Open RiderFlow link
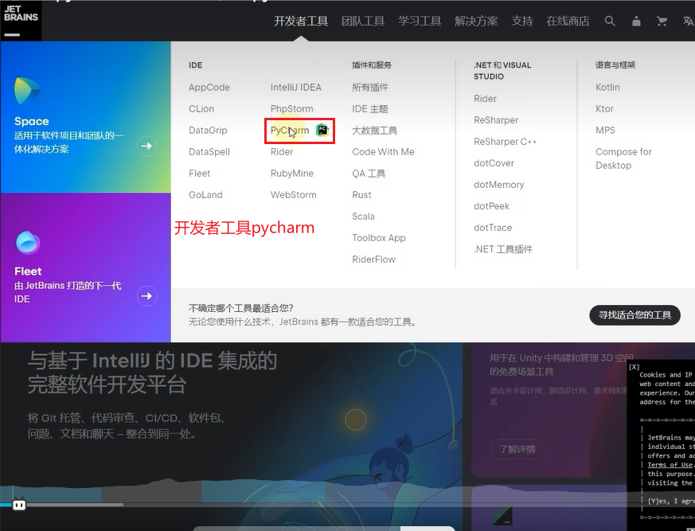 [x=373, y=260]
